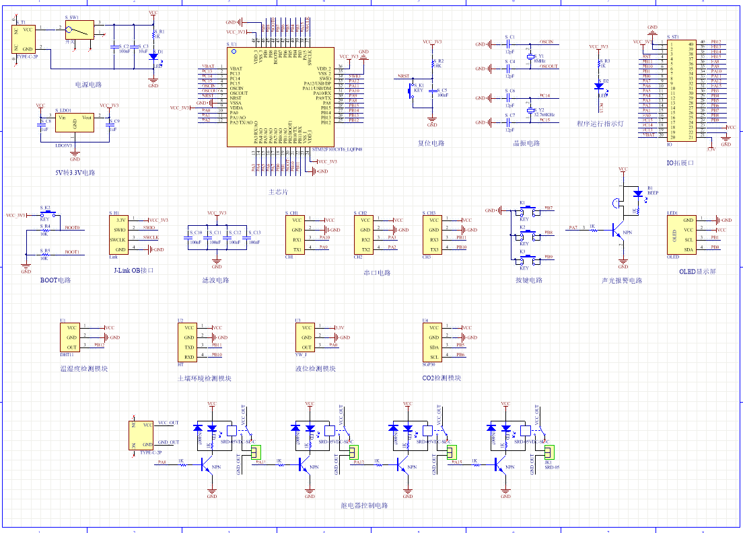The height and width of the screenshot is (533, 743).
Task: Select the S_C9 1uF output capacitor
Action: pyautogui.click(x=110, y=124)
